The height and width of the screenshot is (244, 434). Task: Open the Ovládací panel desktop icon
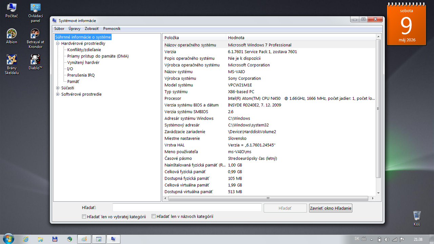pyautogui.click(x=35, y=13)
